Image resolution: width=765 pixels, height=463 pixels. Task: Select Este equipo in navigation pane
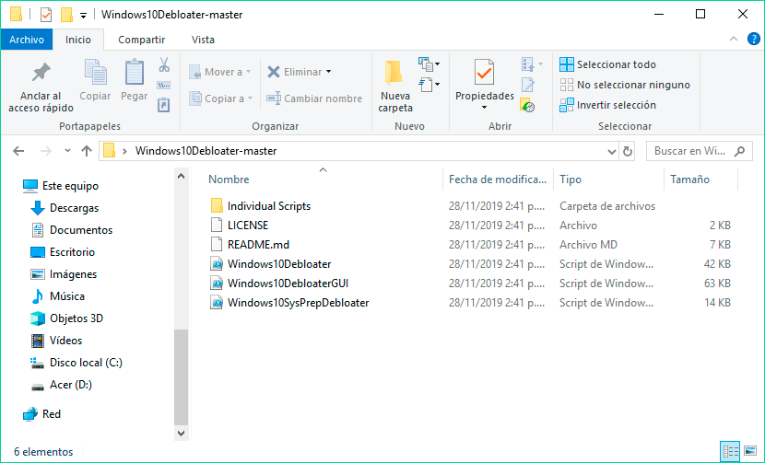(60, 186)
